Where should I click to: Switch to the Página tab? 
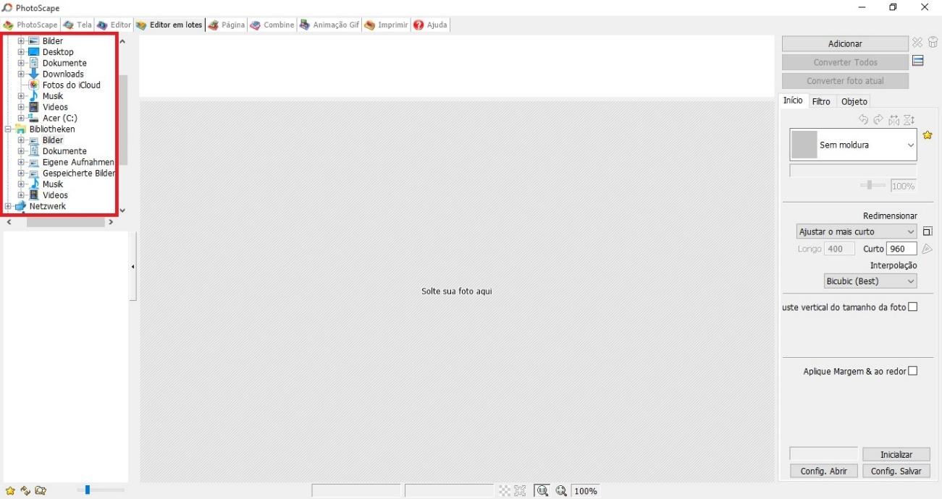(x=226, y=25)
